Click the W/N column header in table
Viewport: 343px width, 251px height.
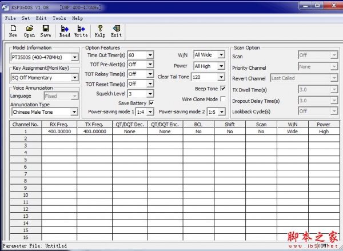[293, 125]
